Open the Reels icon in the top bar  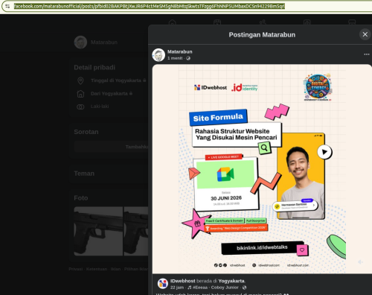pyautogui.click(x=217, y=22)
